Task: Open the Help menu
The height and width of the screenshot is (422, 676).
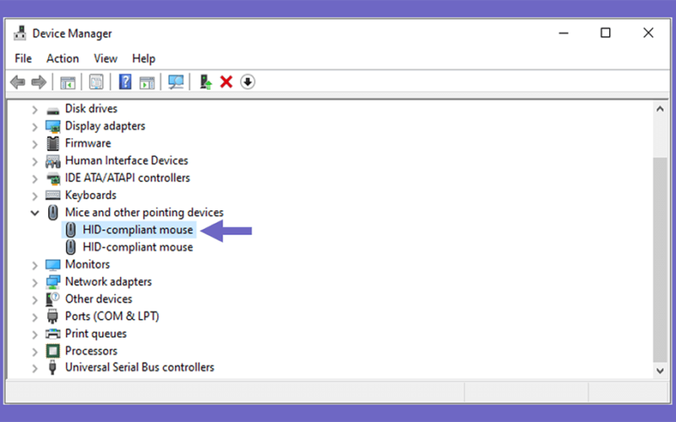Action: coord(144,58)
